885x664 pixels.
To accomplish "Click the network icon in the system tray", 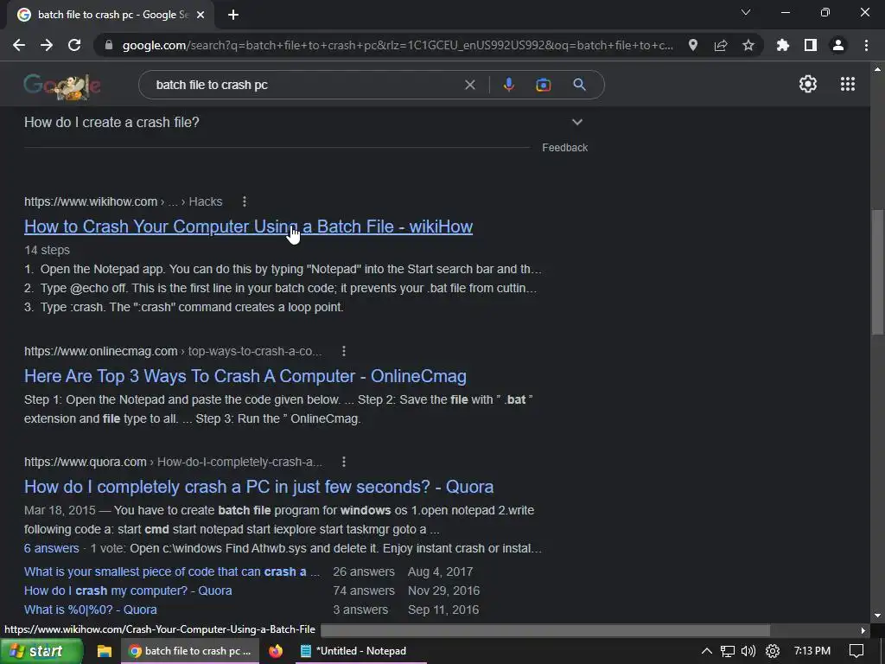I will tap(728, 652).
